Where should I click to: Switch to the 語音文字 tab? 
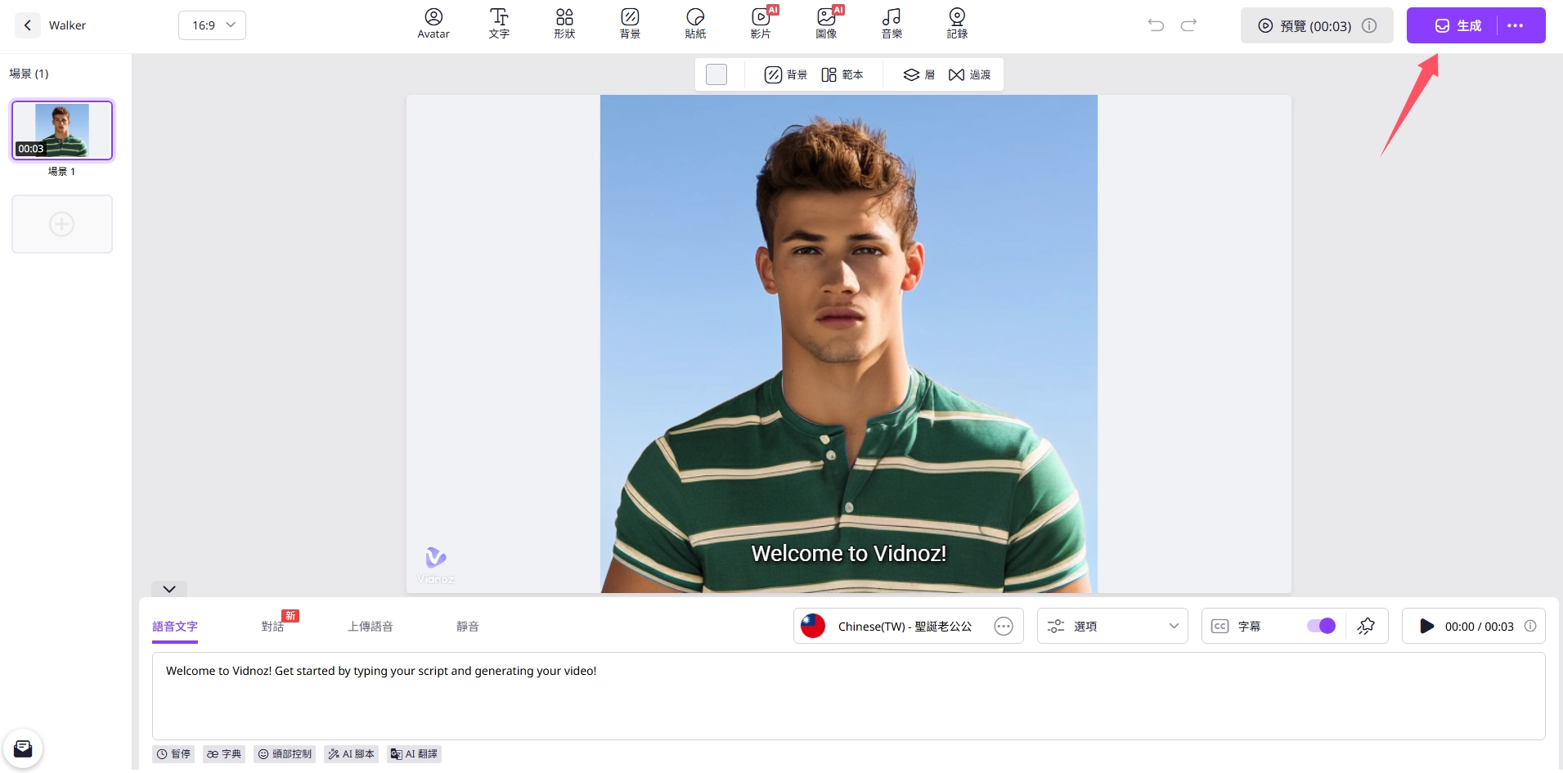175,626
